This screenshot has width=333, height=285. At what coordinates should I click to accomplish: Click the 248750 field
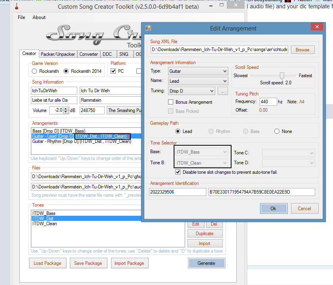pos(92,110)
